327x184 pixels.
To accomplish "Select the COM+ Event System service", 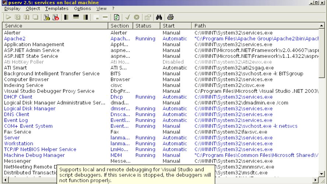I will [x=161, y=126].
